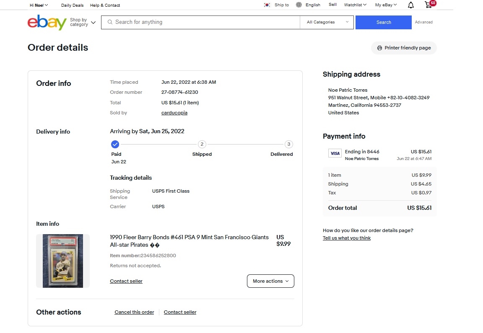The height and width of the screenshot is (333, 483).
Task: Click Contact seller in Other actions
Action: point(180,312)
